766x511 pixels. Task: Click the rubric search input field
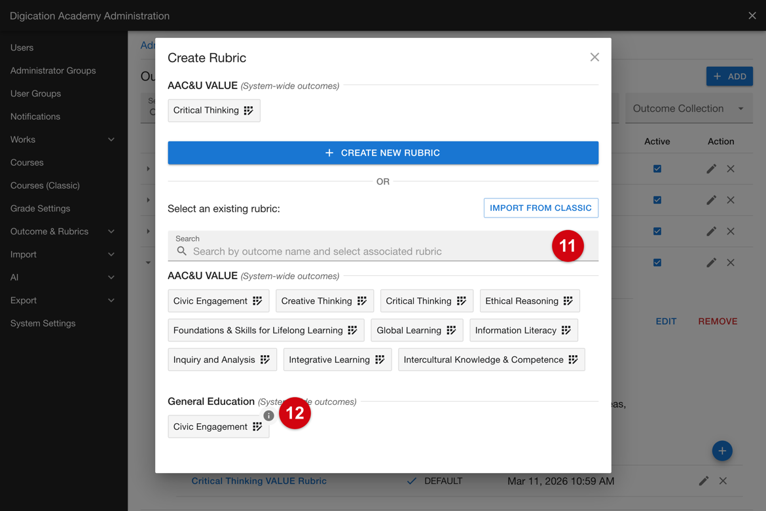click(383, 246)
